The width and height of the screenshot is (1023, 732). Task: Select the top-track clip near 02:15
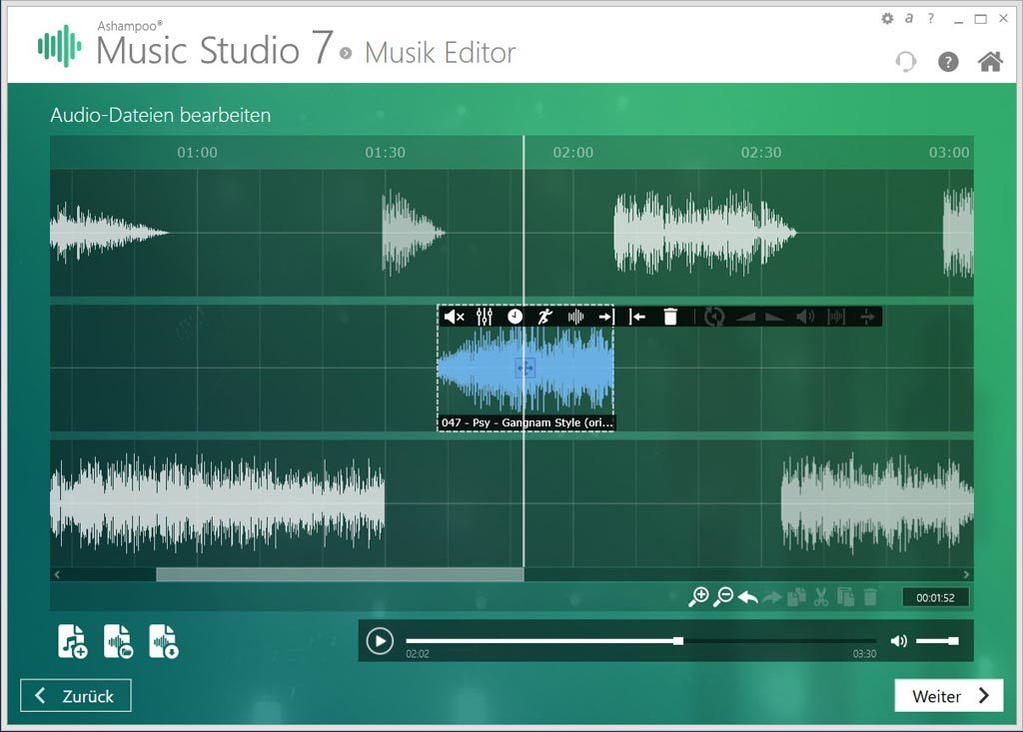(x=704, y=233)
